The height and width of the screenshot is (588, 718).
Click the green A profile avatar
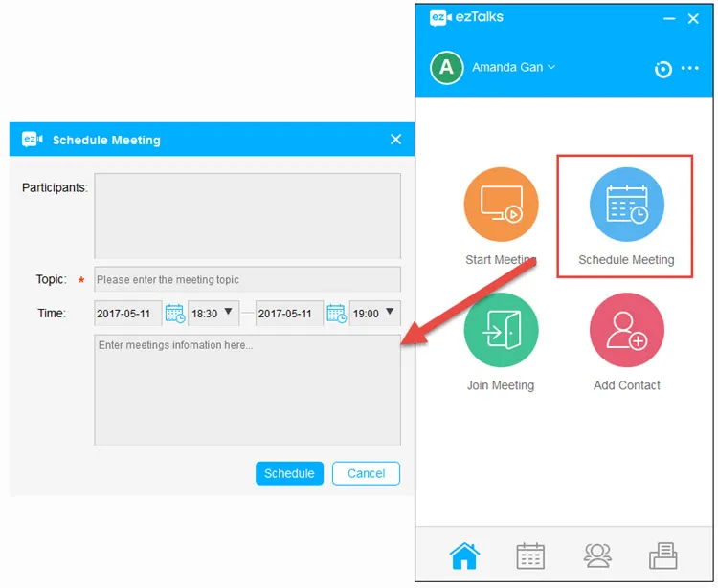point(446,68)
